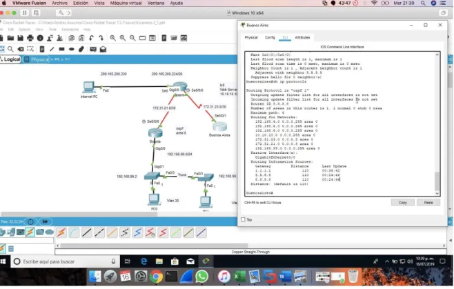Open the Máquina virtual menu
Image resolution: width=454 pixels, height=289 pixels.
(x=126, y=3)
